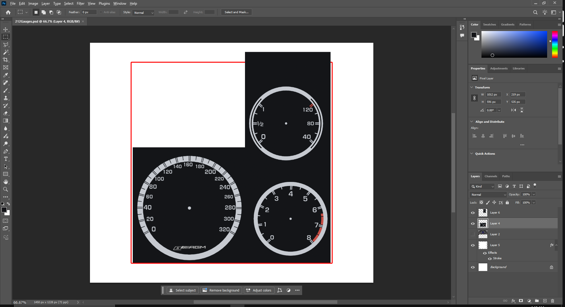Viewport: 565px width, 307px height.
Task: Select the Gradient tool
Action: pyautogui.click(x=6, y=121)
